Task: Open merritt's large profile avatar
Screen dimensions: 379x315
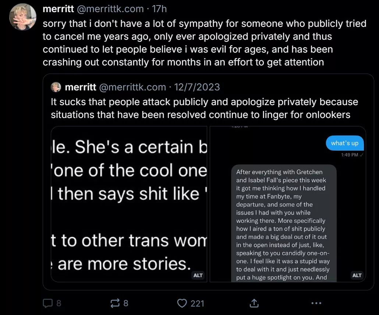Action: tap(23, 17)
